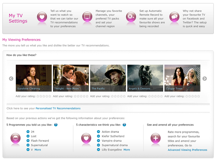The height and width of the screenshot is (161, 217).
Task: Open help icon beside Programmes you like
Action: tap(56, 125)
